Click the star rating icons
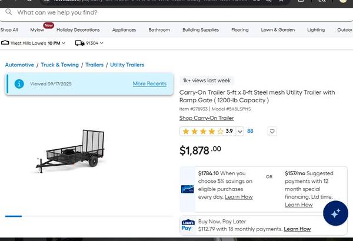 click(x=203, y=131)
